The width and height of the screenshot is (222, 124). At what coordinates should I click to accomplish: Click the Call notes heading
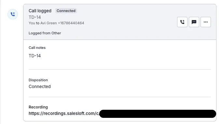click(x=37, y=48)
